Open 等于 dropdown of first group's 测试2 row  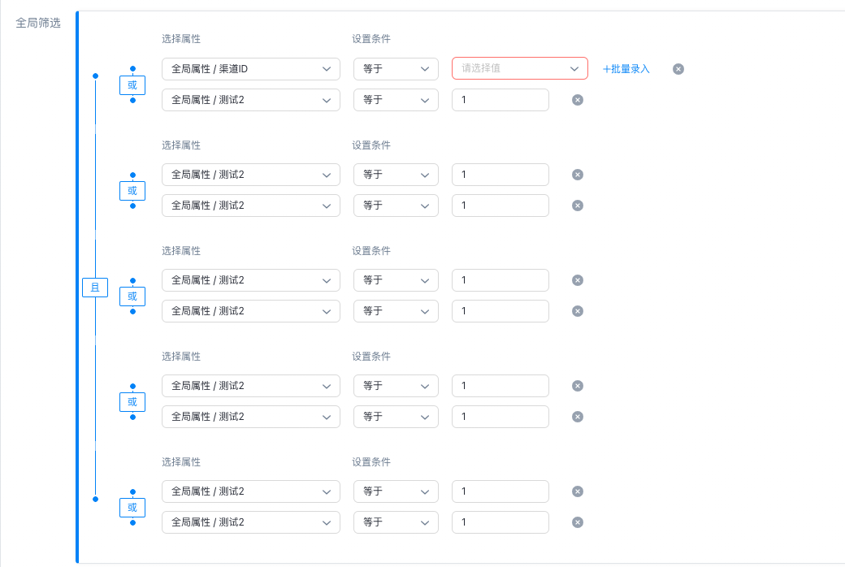396,100
